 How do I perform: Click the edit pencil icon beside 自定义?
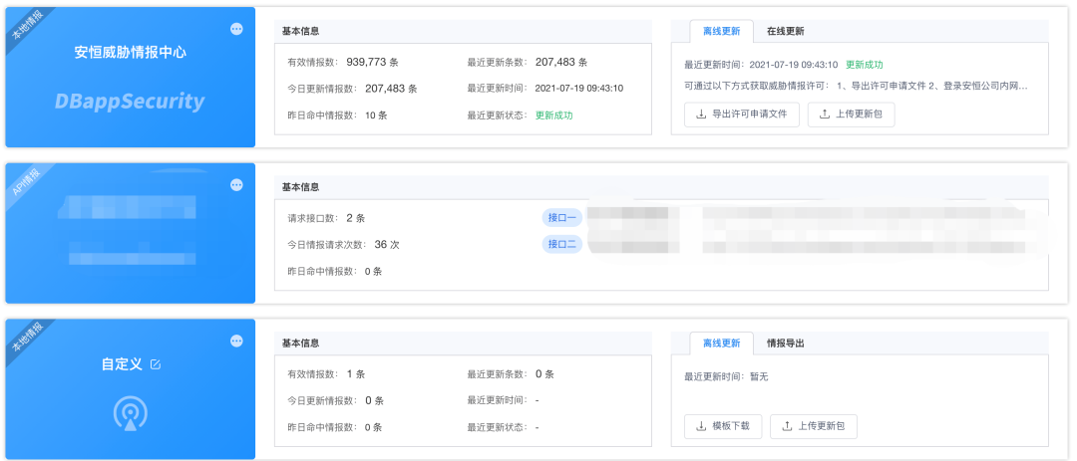pyautogui.click(x=155, y=364)
